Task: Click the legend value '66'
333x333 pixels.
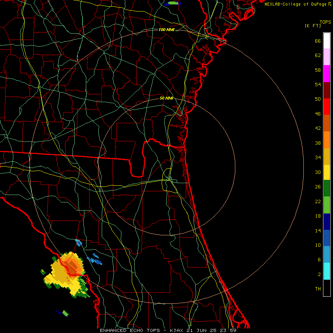Action: coord(318,41)
